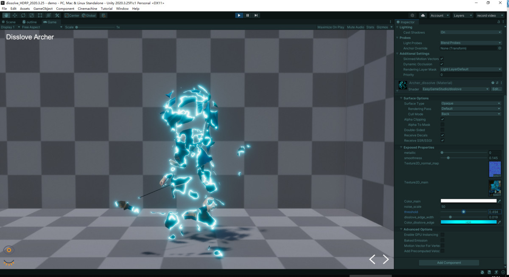The width and height of the screenshot is (509, 277).
Task: Select the Move tool
Action: coord(14,15)
